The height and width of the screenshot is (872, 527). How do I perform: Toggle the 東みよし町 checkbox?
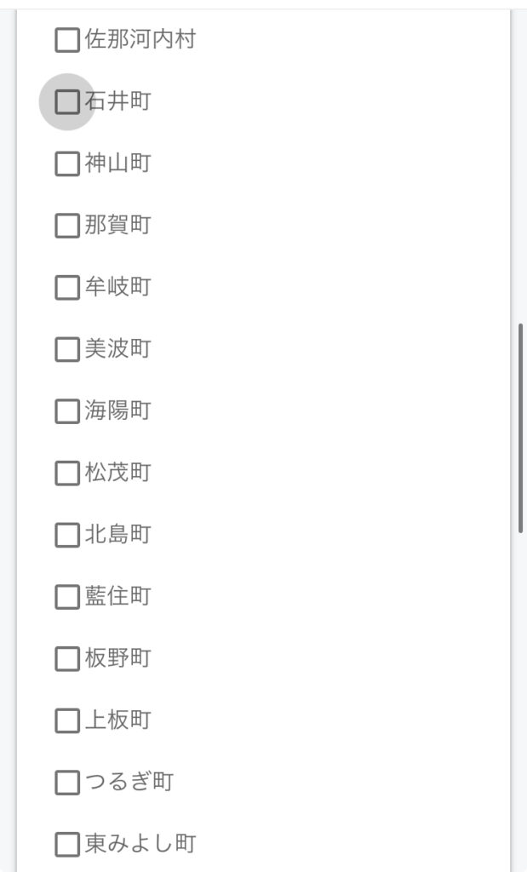[66, 845]
